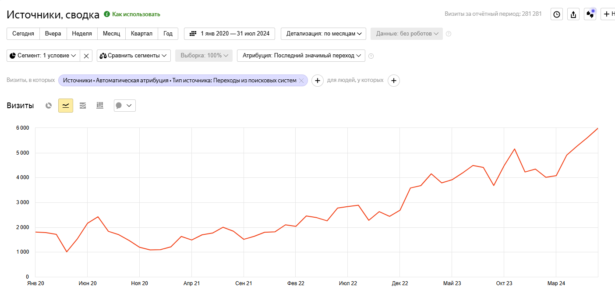615x304 pixels.
Task: Open the Сравнить сегменты dropdown
Action: tap(134, 56)
